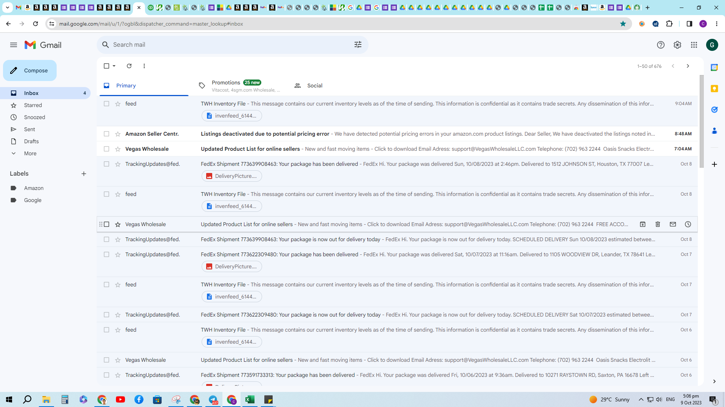
Task: Refresh the inbox with the reload icon
Action: point(129,66)
